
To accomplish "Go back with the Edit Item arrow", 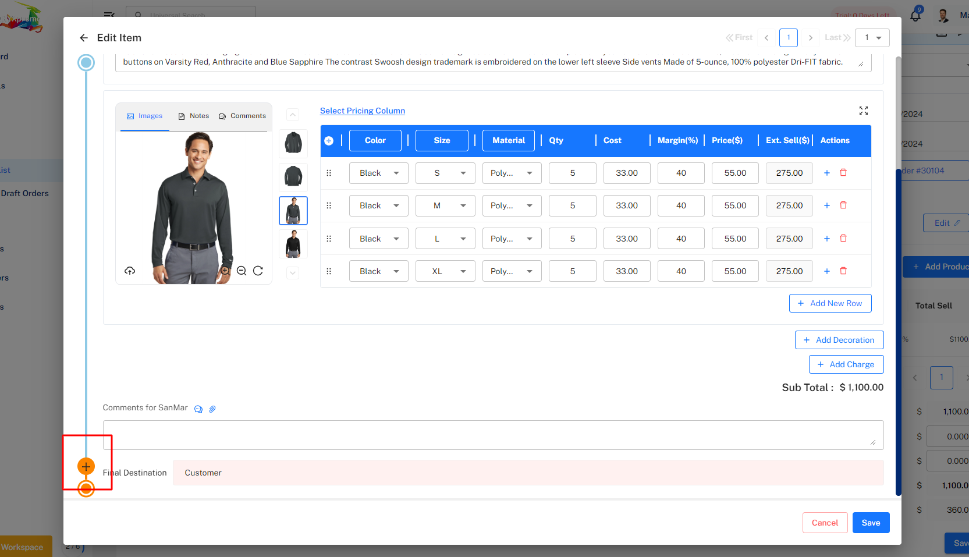I will click(84, 38).
